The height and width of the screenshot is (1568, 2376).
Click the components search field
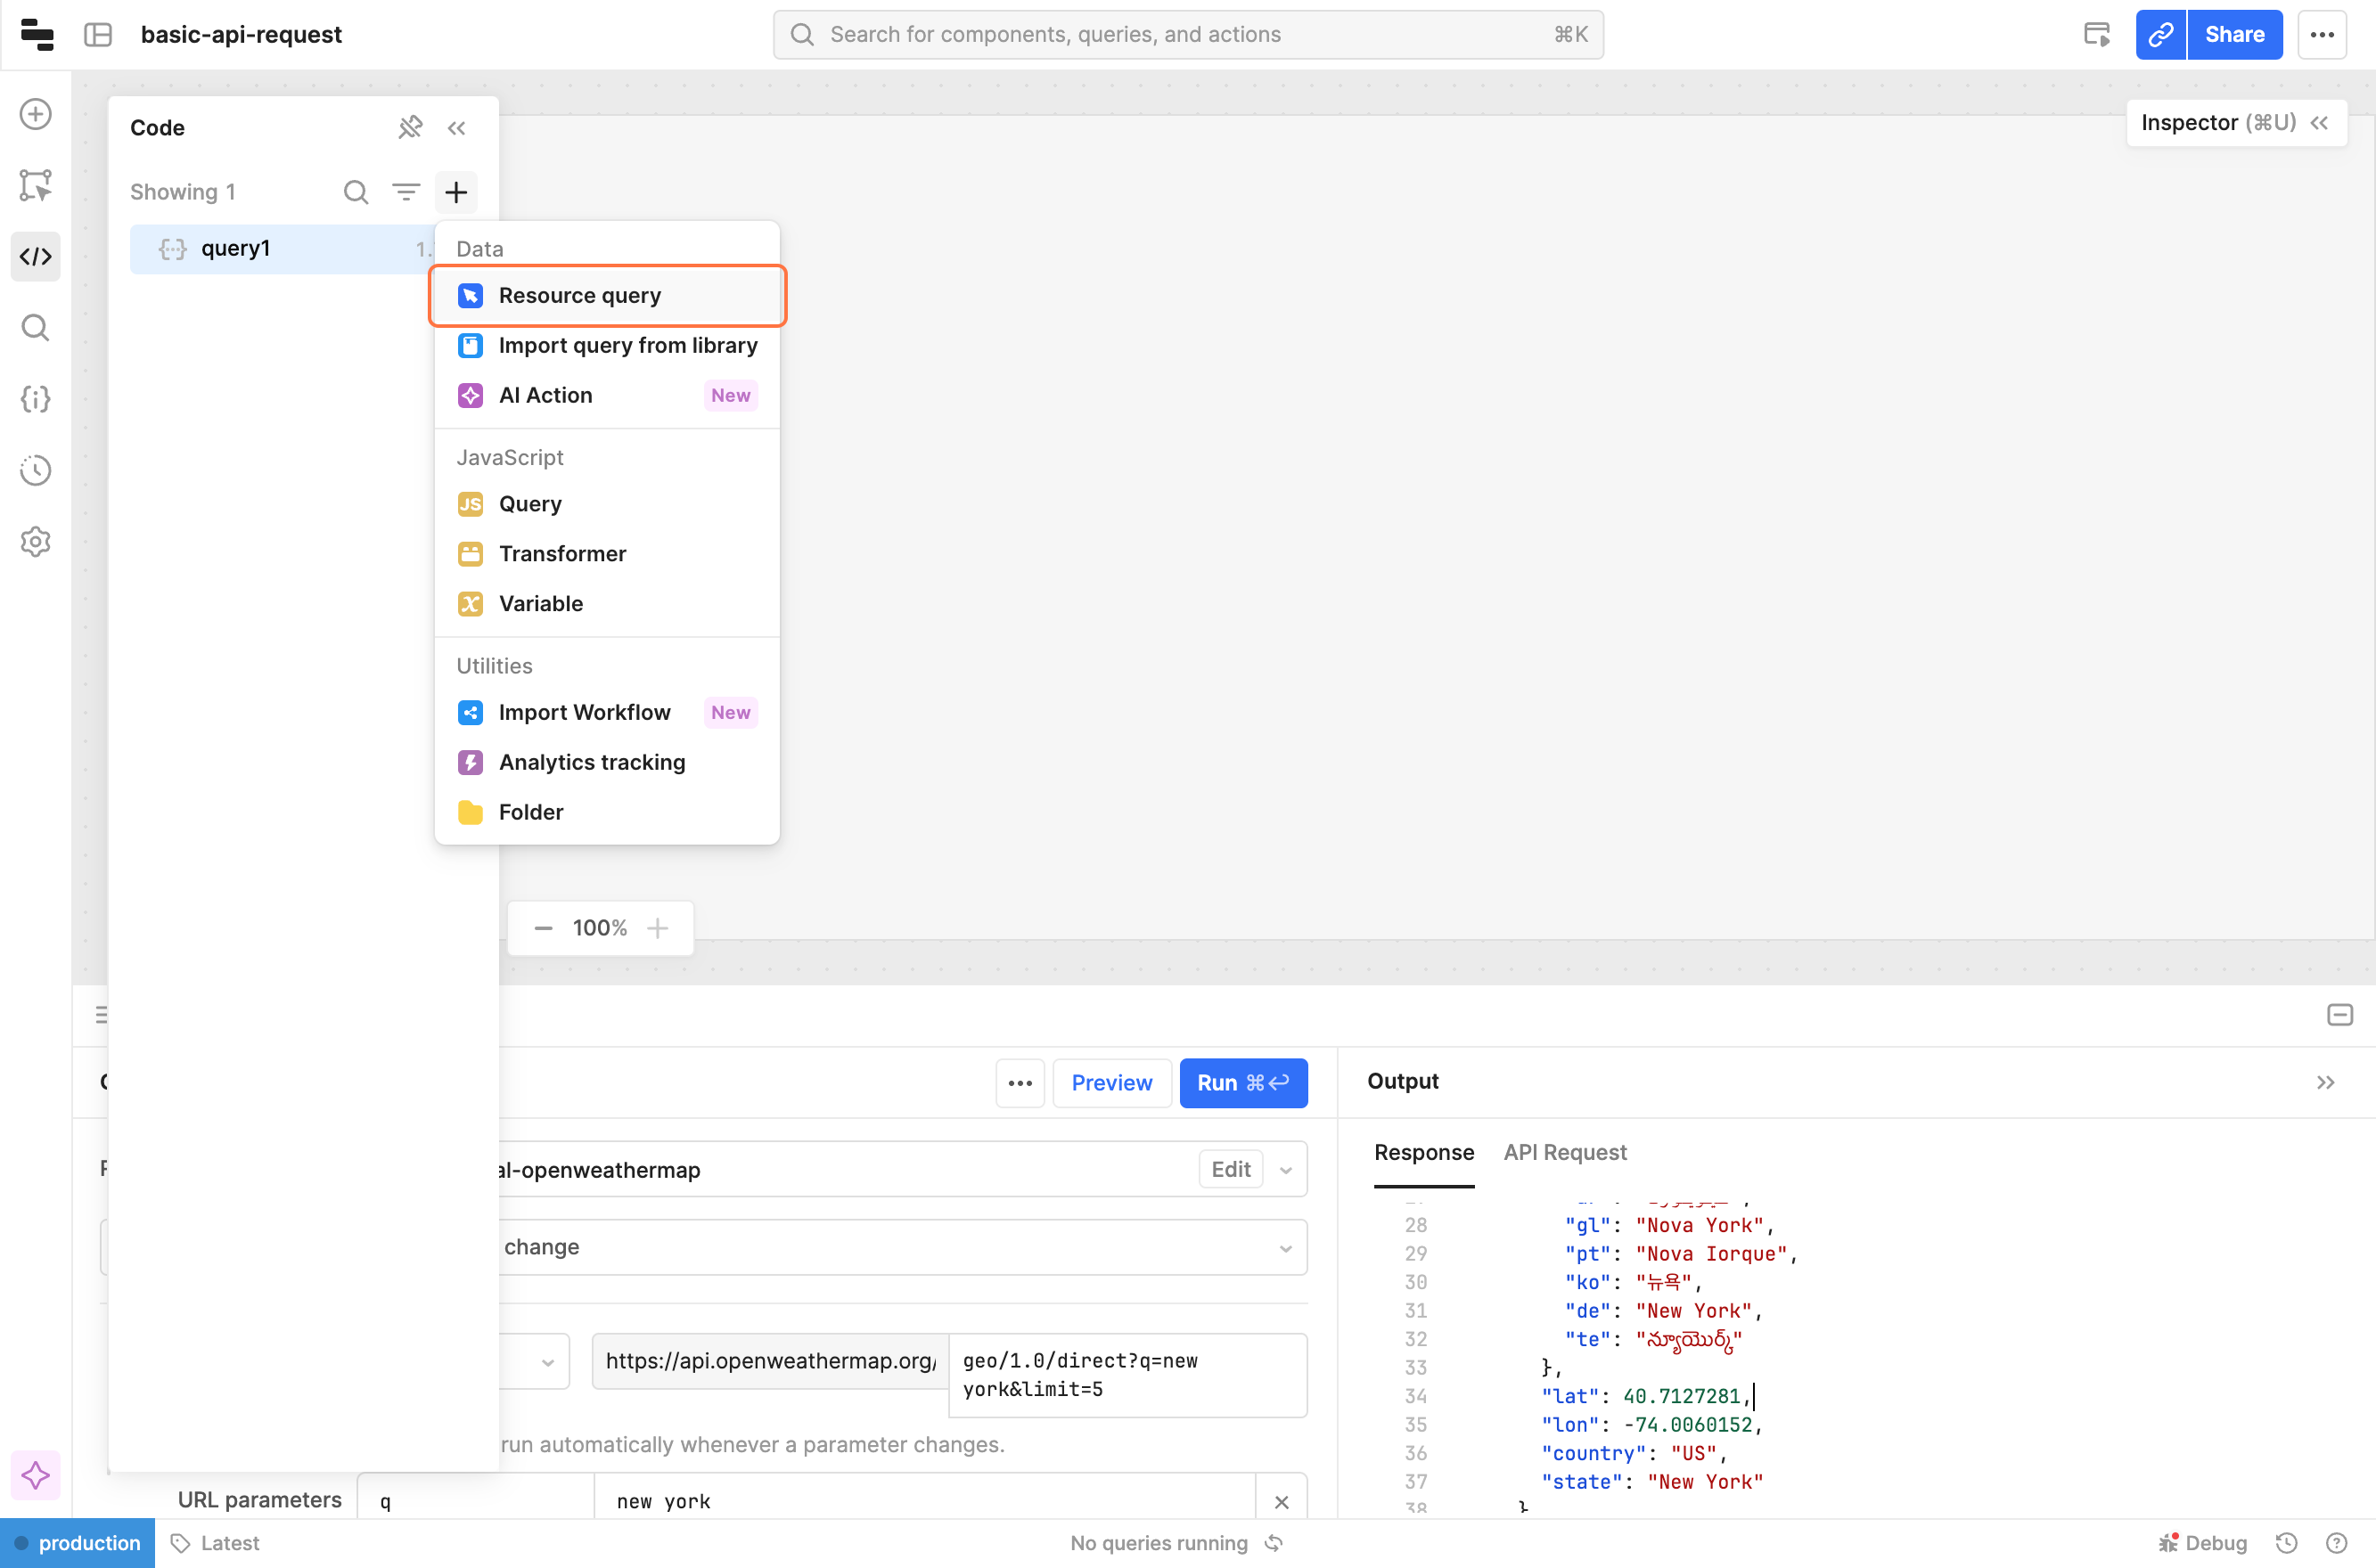pyautogui.click(x=1187, y=35)
